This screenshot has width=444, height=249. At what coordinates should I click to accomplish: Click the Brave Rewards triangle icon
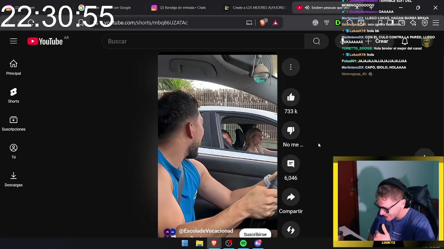[275, 22]
